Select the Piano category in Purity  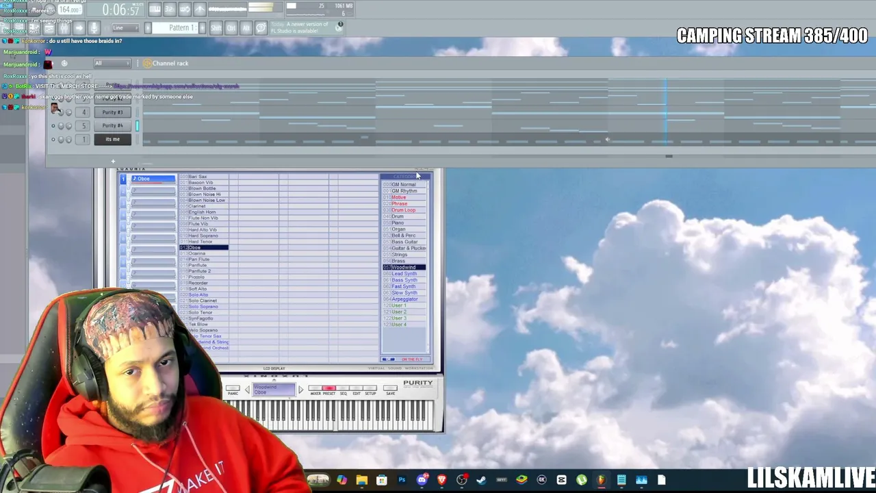(x=398, y=223)
